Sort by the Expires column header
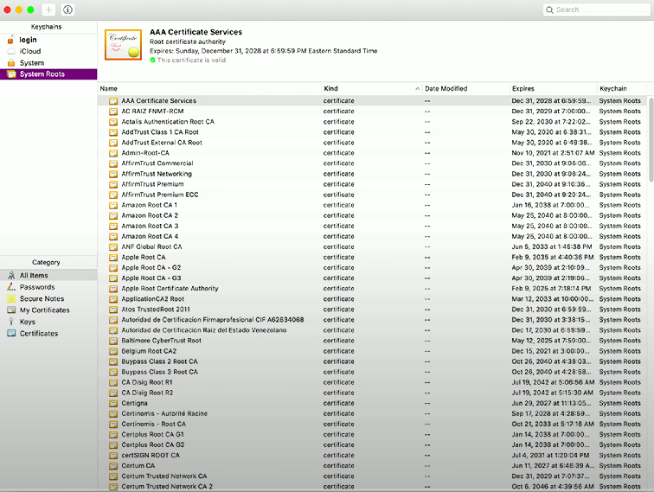 [x=553, y=88]
